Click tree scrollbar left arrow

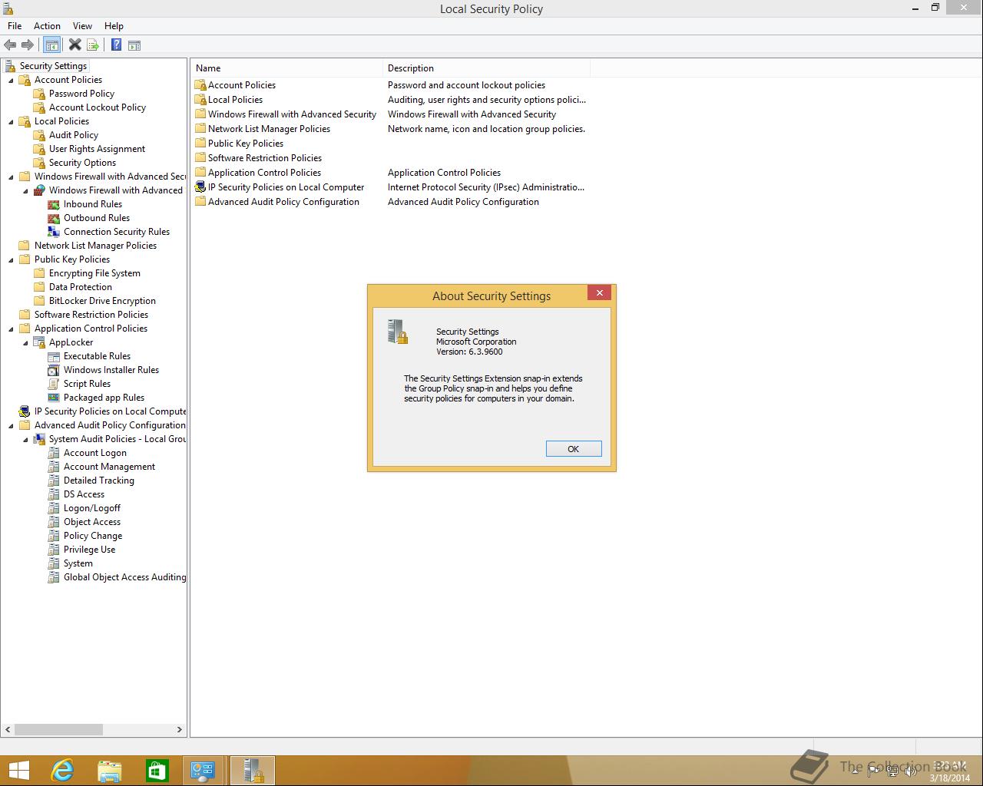[x=8, y=730]
